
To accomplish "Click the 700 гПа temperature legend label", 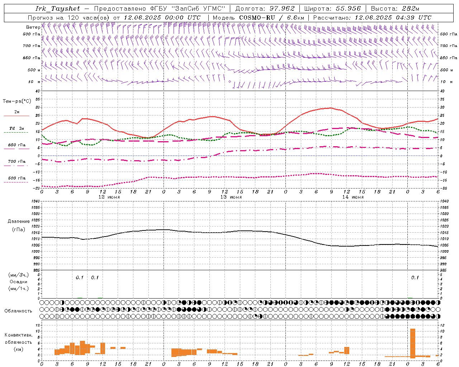I will point(17,162).
